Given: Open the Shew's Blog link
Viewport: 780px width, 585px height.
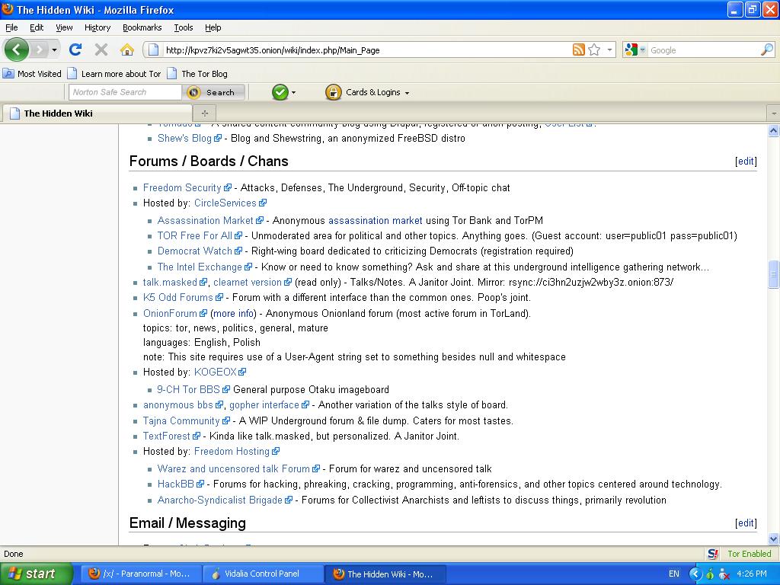Looking at the screenshot, I should (184, 139).
